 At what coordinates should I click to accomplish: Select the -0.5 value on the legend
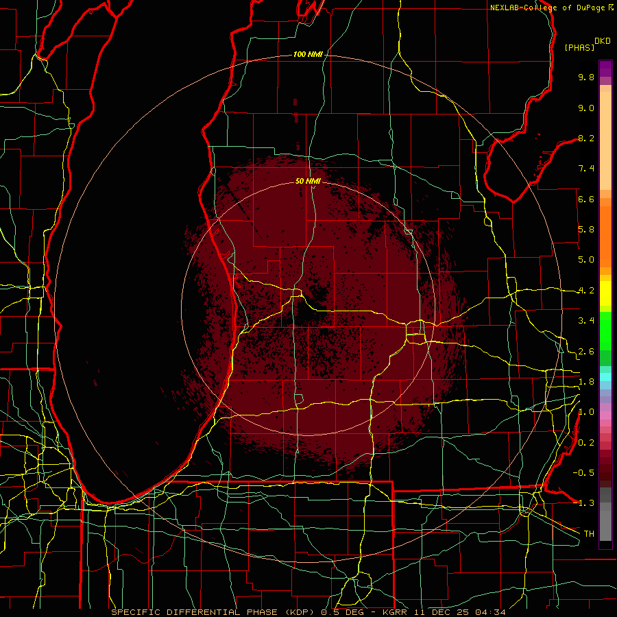[583, 473]
